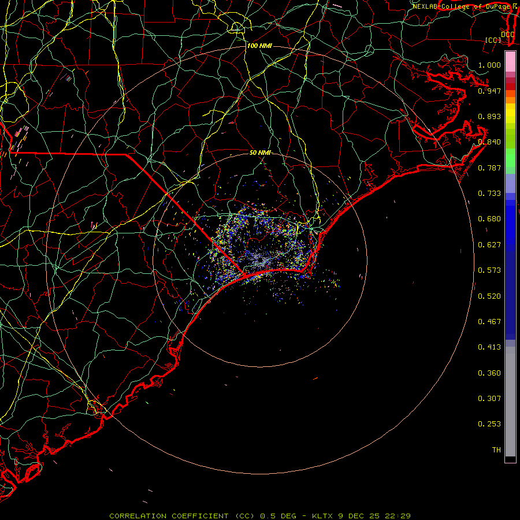The height and width of the screenshot is (520, 520).
Task: Select the bright green band on the color bar
Action: click(x=510, y=158)
